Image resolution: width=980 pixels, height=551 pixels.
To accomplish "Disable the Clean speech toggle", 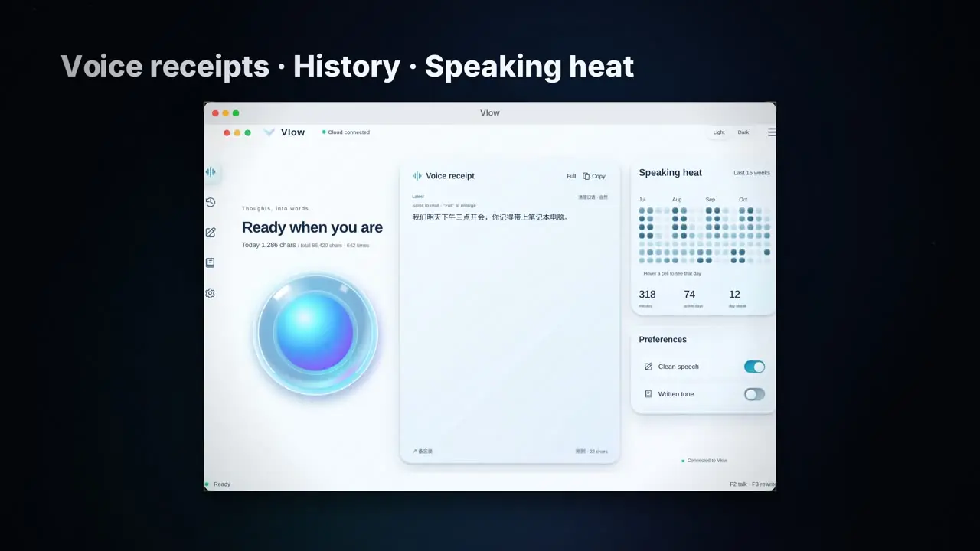I will [x=754, y=367].
